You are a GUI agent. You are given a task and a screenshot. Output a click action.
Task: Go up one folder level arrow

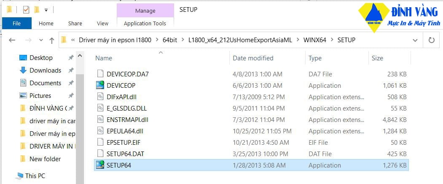click(52, 40)
